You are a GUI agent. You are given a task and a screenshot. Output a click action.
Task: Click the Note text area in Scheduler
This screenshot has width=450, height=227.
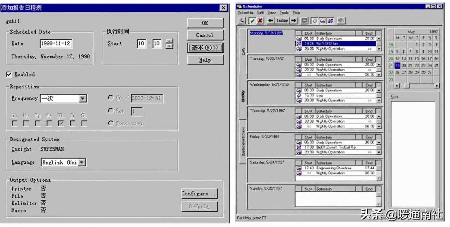[413, 154]
